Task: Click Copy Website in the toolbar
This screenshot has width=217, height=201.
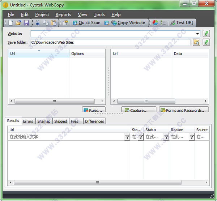Action: [x=128, y=23]
